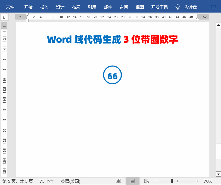
Task: Click the first line indent marker
Action: 27,15
